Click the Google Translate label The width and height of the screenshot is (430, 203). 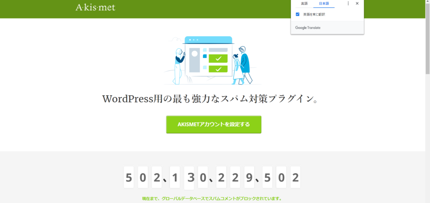(308, 28)
